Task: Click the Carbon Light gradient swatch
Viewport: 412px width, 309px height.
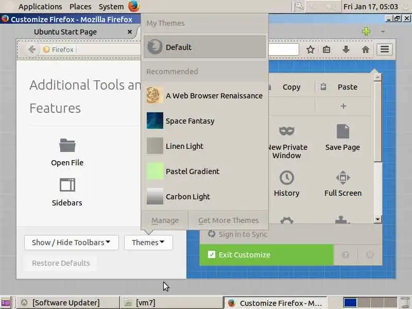Action: pyautogui.click(x=155, y=196)
